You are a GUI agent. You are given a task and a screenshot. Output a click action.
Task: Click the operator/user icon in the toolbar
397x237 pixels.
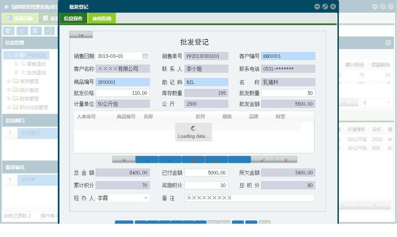[50, 31]
